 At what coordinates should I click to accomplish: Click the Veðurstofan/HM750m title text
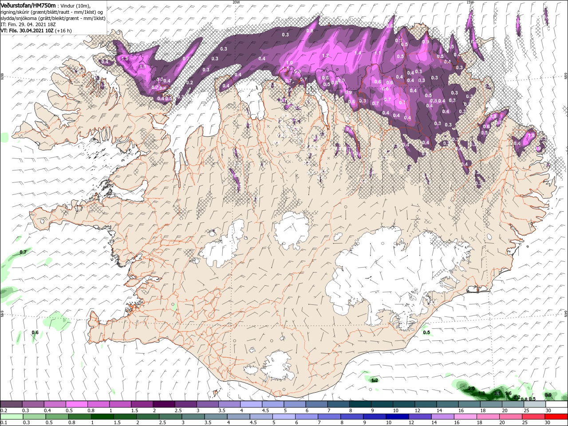pyautogui.click(x=28, y=5)
